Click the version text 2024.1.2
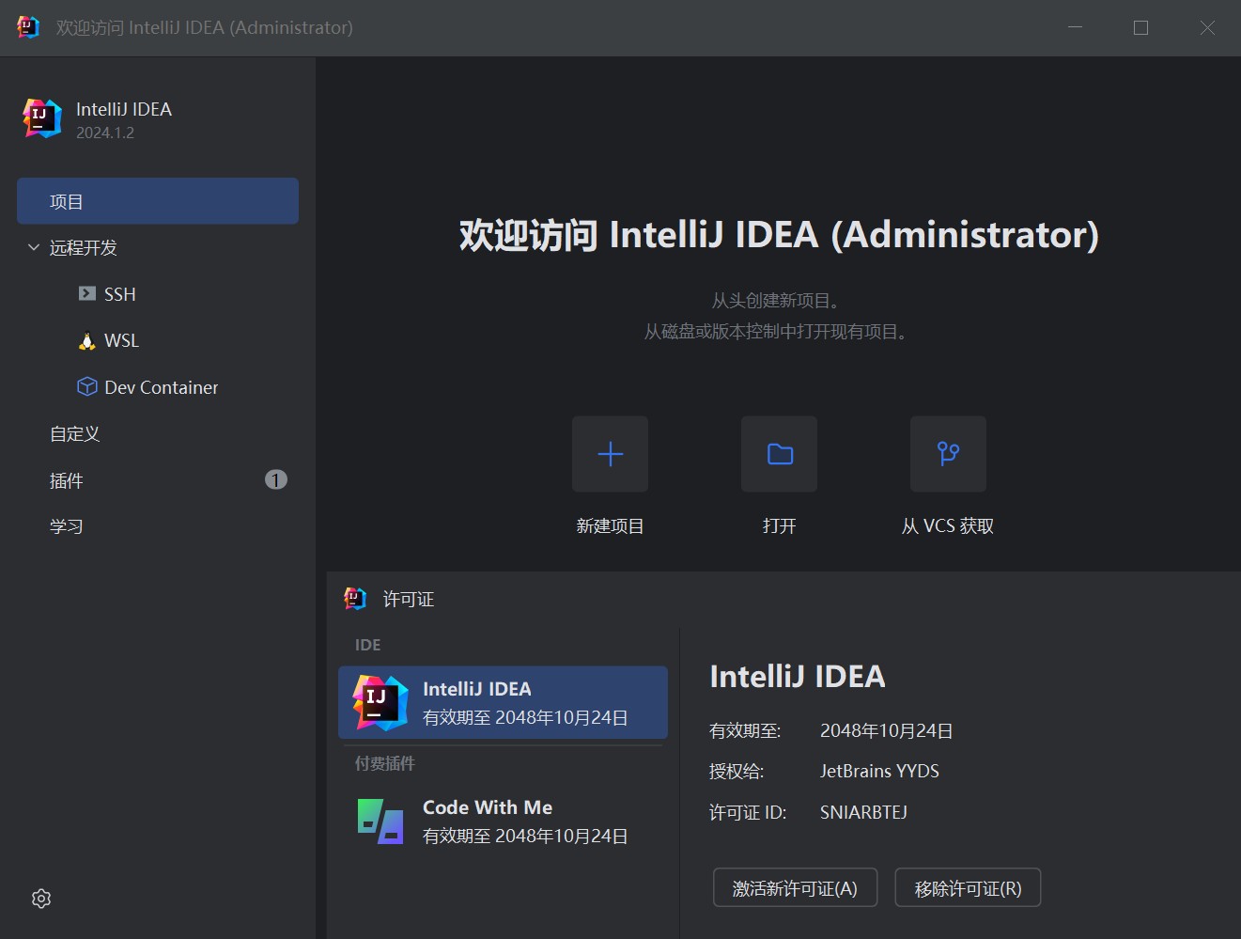 coord(105,133)
